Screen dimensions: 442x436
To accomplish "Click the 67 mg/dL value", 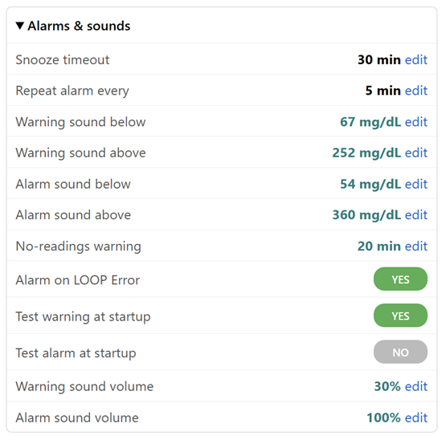I will point(370,122).
